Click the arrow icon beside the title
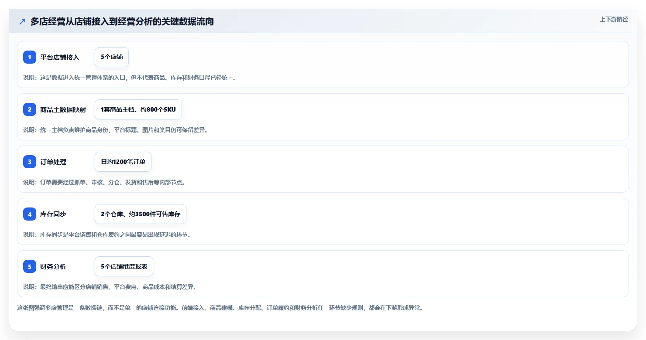The height and width of the screenshot is (340, 646). (22, 21)
